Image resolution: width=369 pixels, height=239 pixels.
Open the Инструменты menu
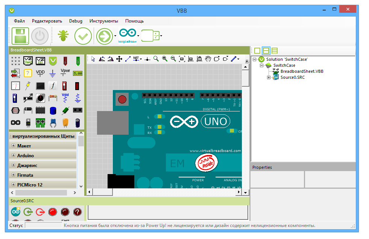104,21
